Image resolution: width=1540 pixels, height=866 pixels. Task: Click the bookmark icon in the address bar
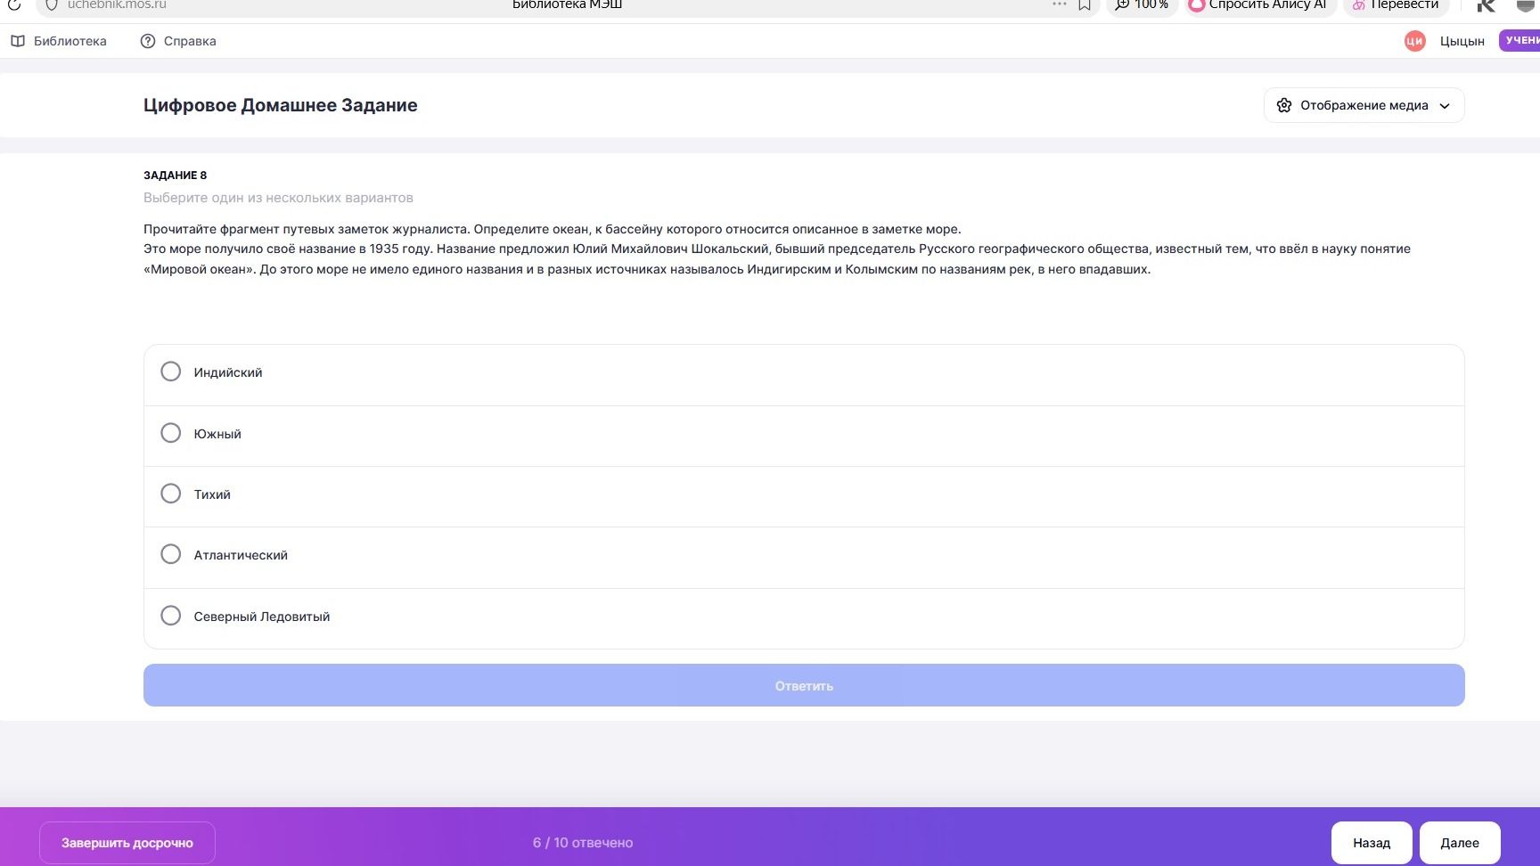[x=1085, y=4]
